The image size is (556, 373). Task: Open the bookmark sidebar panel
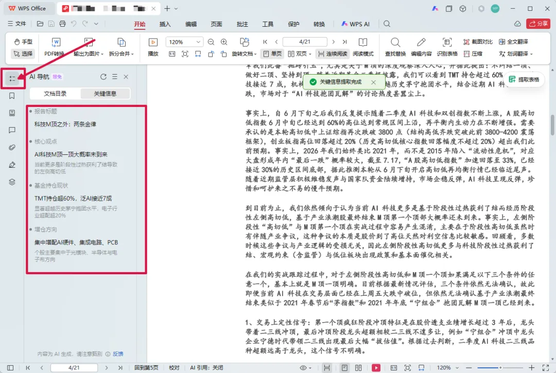(12, 96)
